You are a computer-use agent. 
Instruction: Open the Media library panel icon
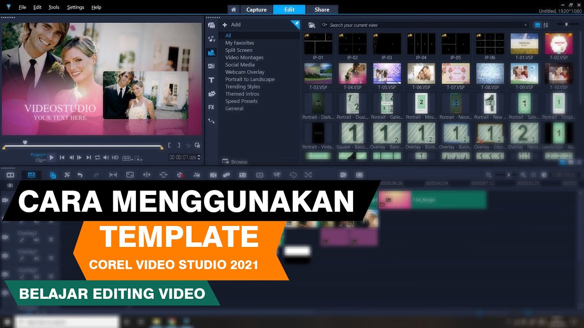point(211,25)
